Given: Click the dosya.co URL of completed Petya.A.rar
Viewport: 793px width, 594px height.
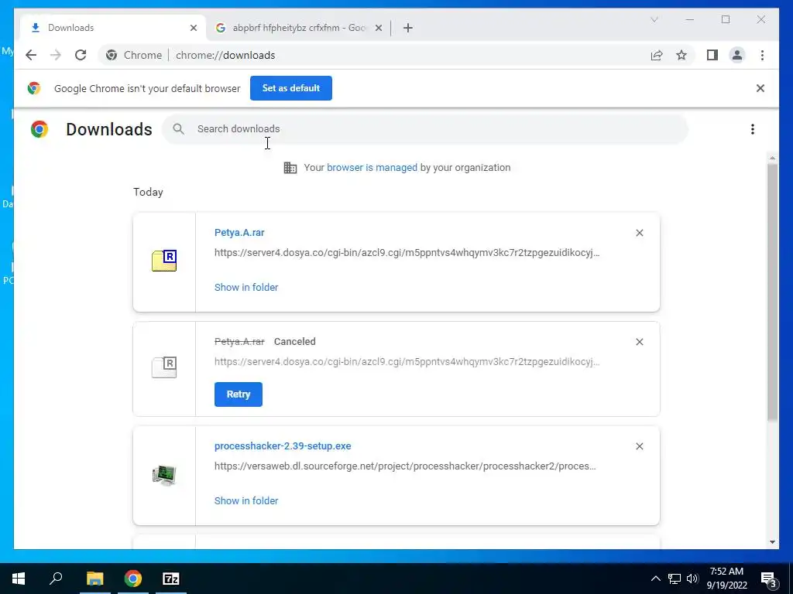Looking at the screenshot, I should point(407,253).
